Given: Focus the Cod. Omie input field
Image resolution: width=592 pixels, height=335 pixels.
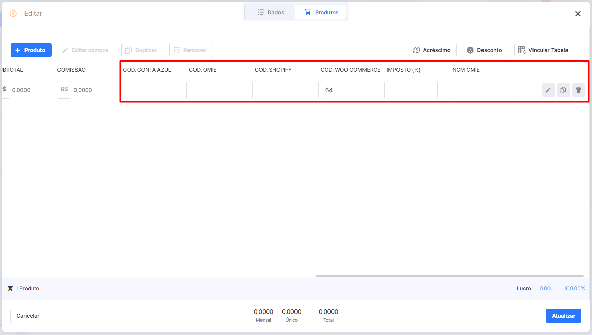Looking at the screenshot, I should [x=221, y=90].
